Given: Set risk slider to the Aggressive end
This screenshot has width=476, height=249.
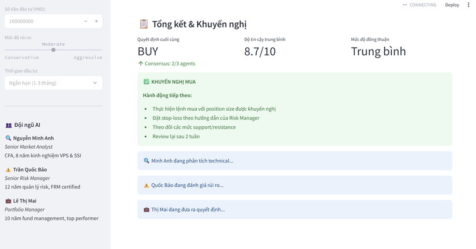Looking at the screenshot, I should coord(102,50).
